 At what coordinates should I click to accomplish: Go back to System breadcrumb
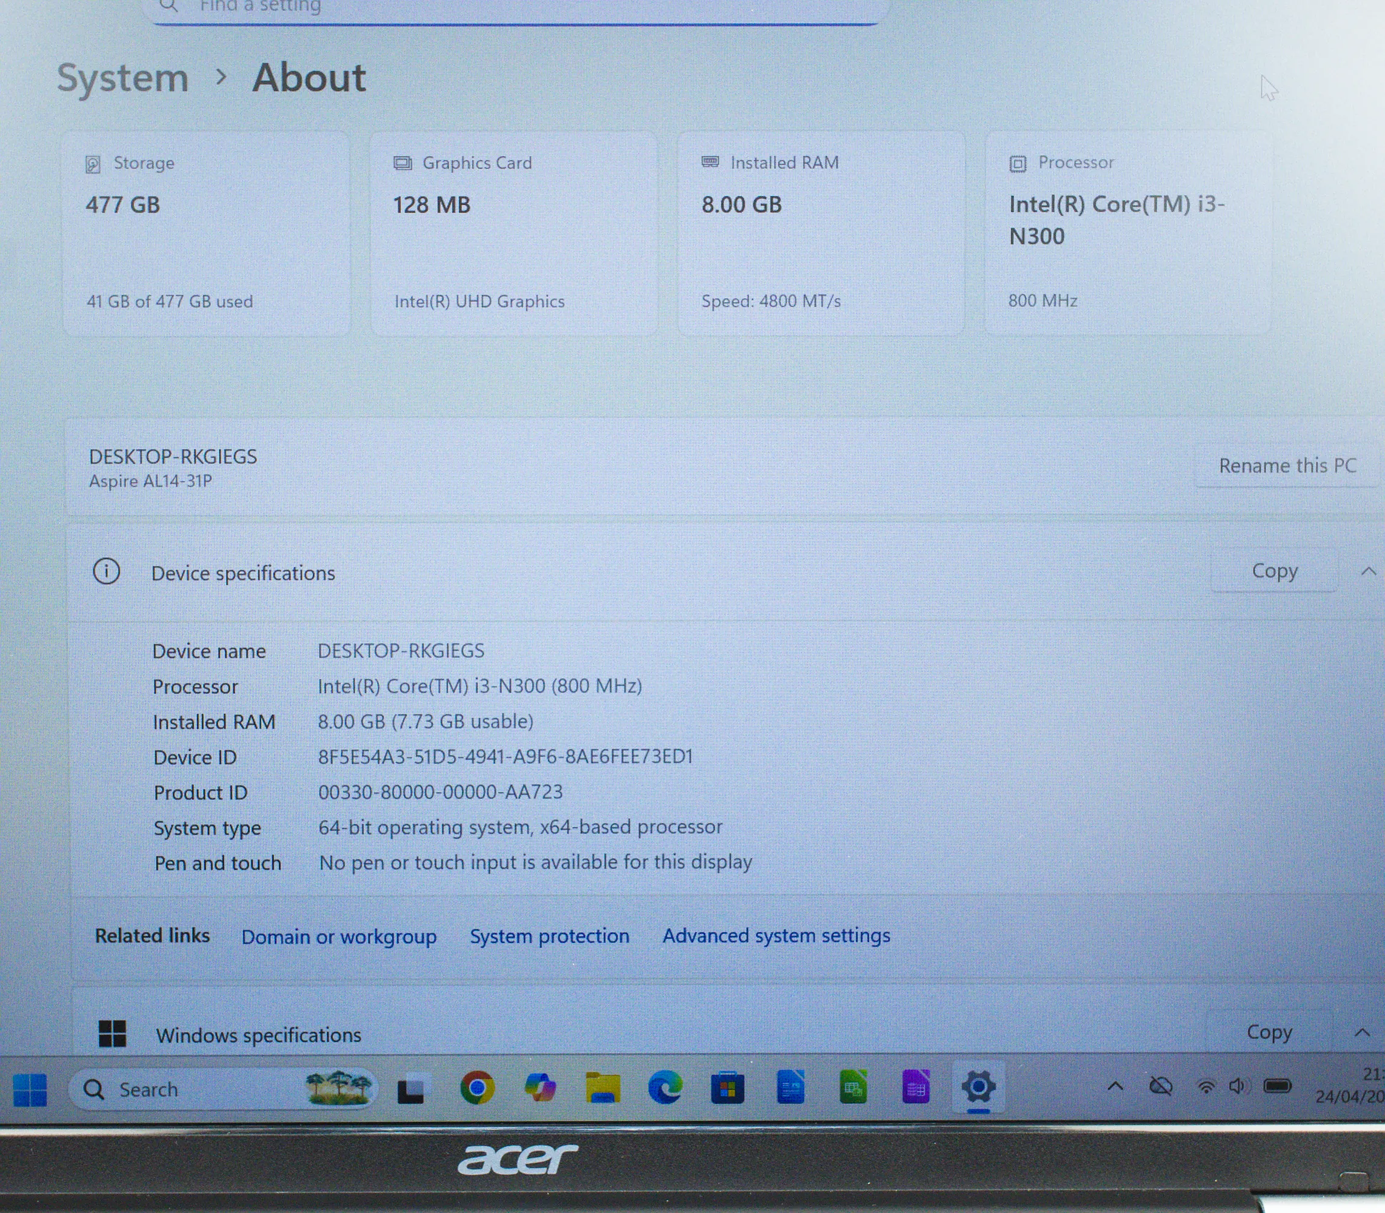[122, 78]
